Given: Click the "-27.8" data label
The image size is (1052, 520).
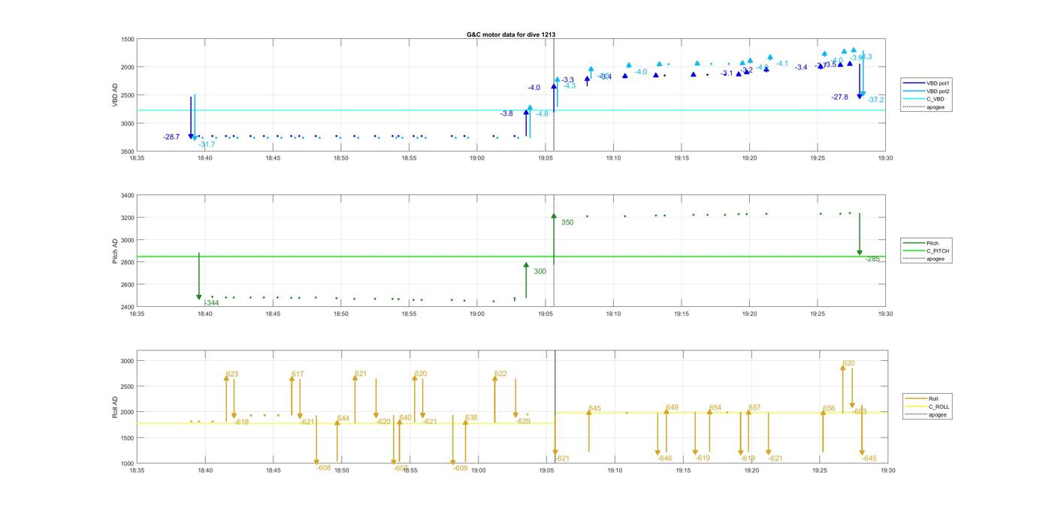Looking at the screenshot, I should tap(840, 98).
